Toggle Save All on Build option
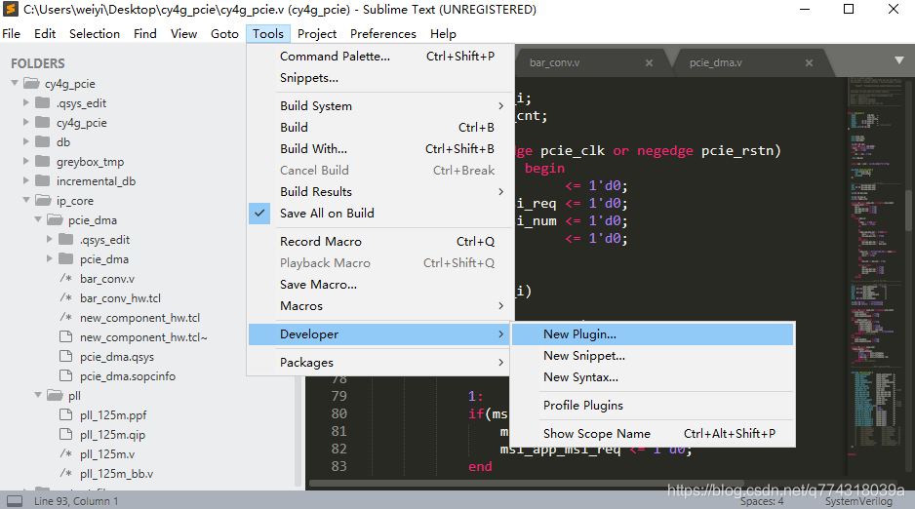The width and height of the screenshot is (915, 509). pyautogui.click(x=381, y=213)
